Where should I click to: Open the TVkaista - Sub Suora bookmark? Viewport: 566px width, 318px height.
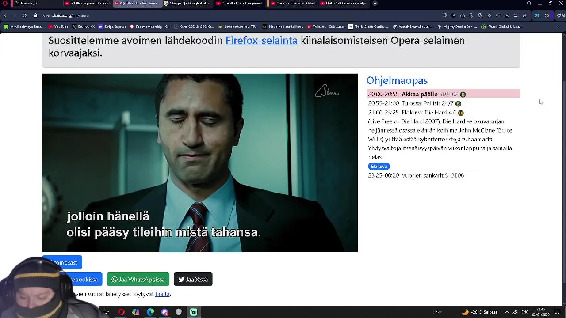tap(326, 26)
